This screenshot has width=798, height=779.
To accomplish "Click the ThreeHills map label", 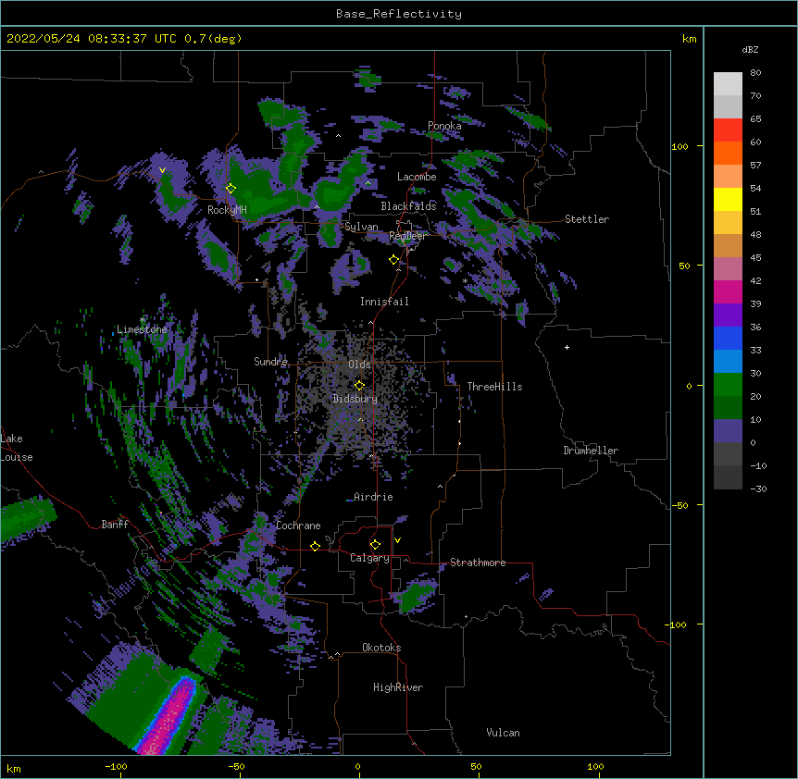I will [x=494, y=387].
